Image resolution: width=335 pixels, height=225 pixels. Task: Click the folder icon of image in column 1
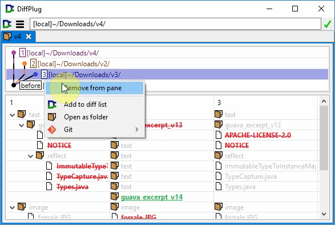pos(22,207)
